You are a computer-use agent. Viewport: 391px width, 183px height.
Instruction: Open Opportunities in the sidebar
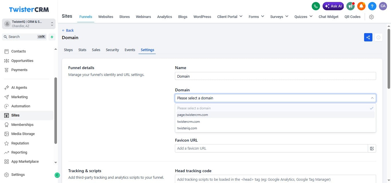(x=22, y=61)
